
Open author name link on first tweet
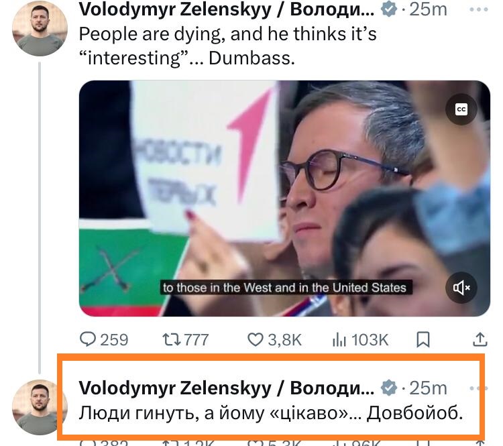pos(227,10)
